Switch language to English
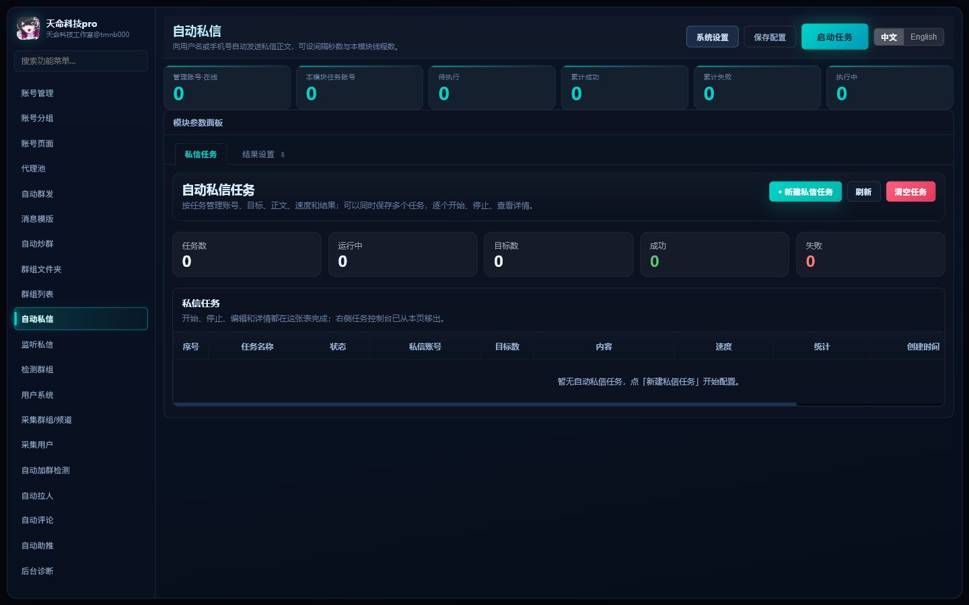The width and height of the screenshot is (969, 605). click(x=923, y=37)
